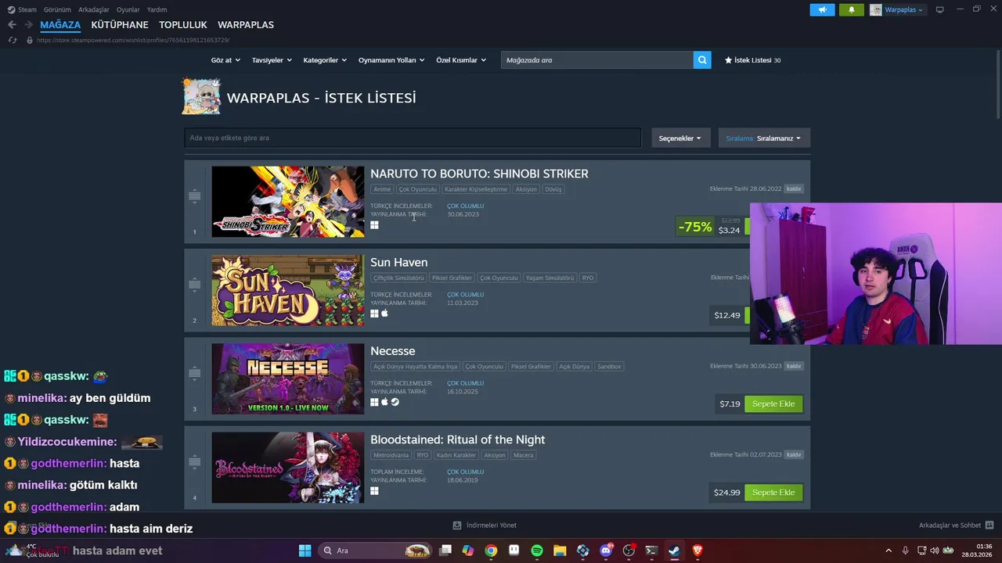Remove Necesse via kaldır

(794, 366)
